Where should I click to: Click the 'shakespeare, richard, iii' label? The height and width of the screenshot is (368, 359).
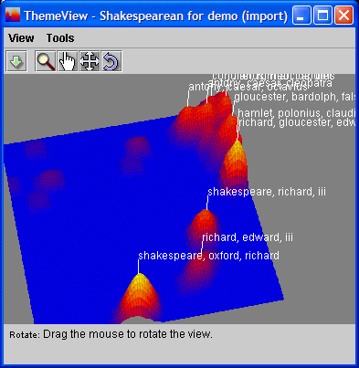tap(267, 192)
